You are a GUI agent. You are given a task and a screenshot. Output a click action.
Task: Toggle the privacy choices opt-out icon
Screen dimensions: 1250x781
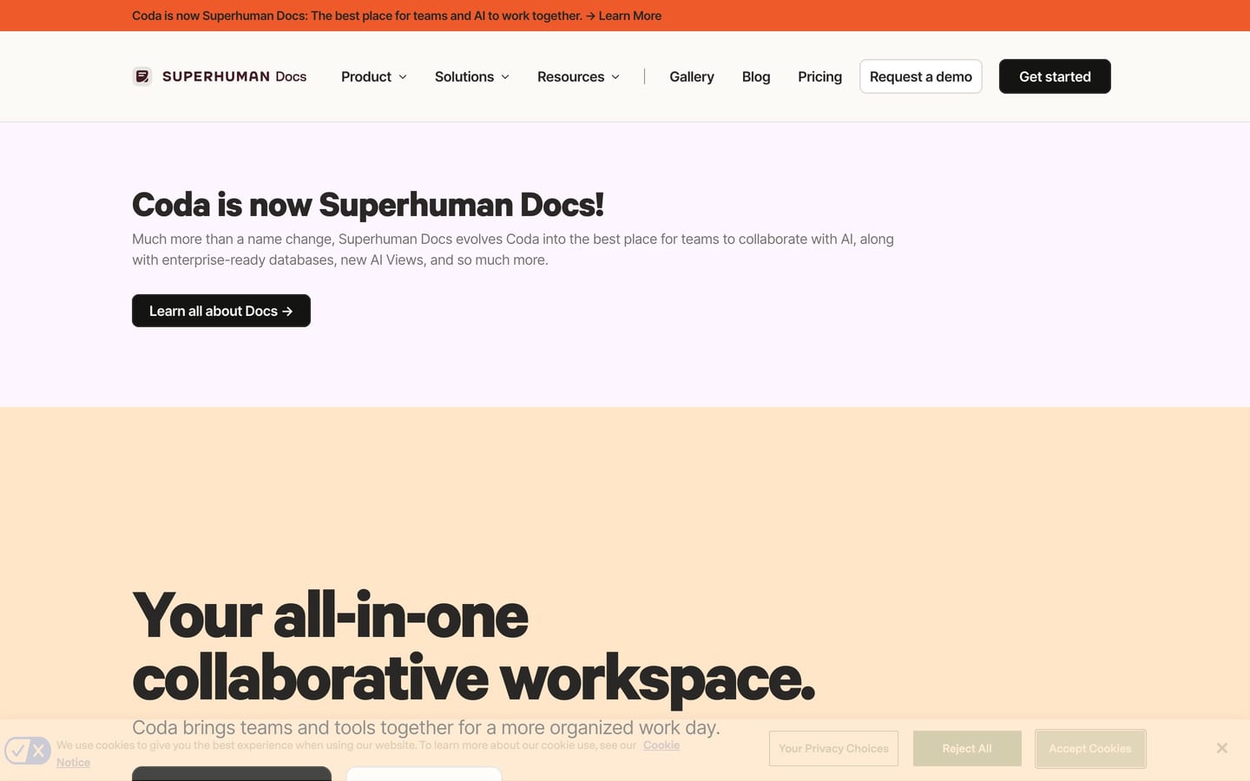(28, 750)
